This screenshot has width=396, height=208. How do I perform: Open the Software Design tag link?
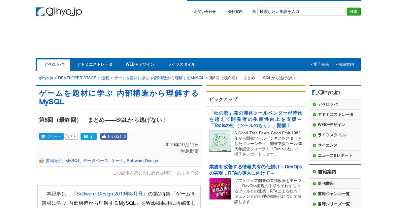(142, 161)
